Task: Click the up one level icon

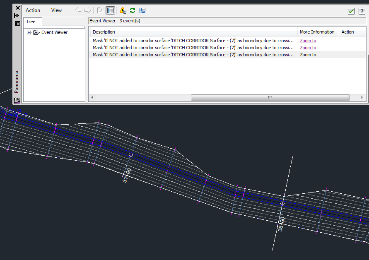Action: pos(100,11)
